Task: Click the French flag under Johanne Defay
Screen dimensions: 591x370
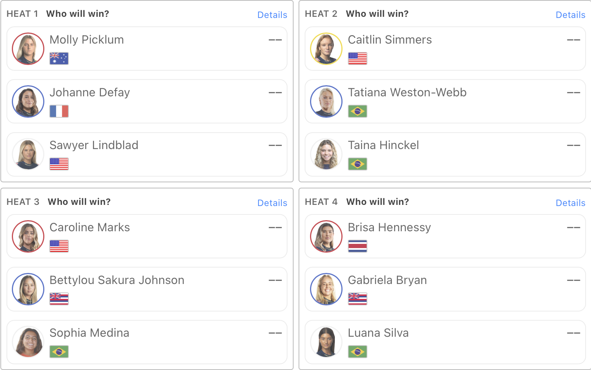Action: coord(59,111)
